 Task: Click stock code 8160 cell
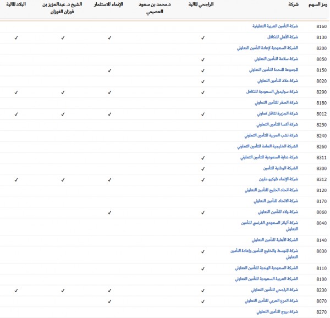point(321,26)
